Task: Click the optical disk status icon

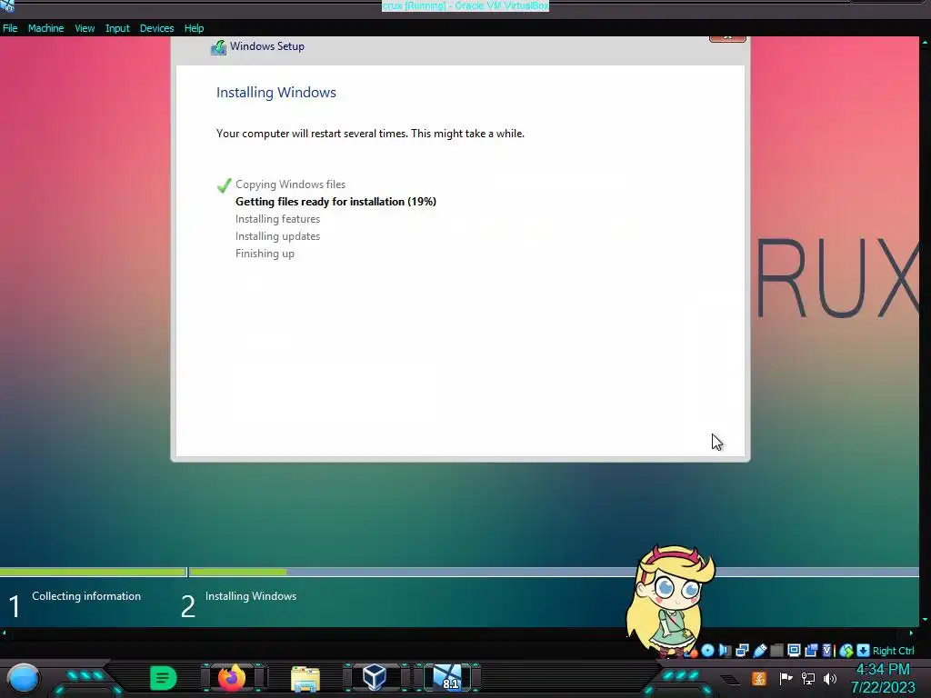Action: tap(707, 650)
